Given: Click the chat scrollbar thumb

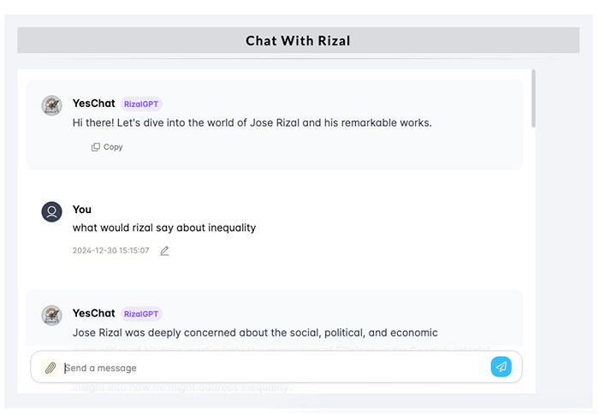Looking at the screenshot, I should coord(533,98).
